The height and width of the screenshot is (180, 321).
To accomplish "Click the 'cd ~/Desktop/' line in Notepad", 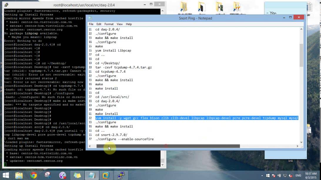I will pos(108,63).
